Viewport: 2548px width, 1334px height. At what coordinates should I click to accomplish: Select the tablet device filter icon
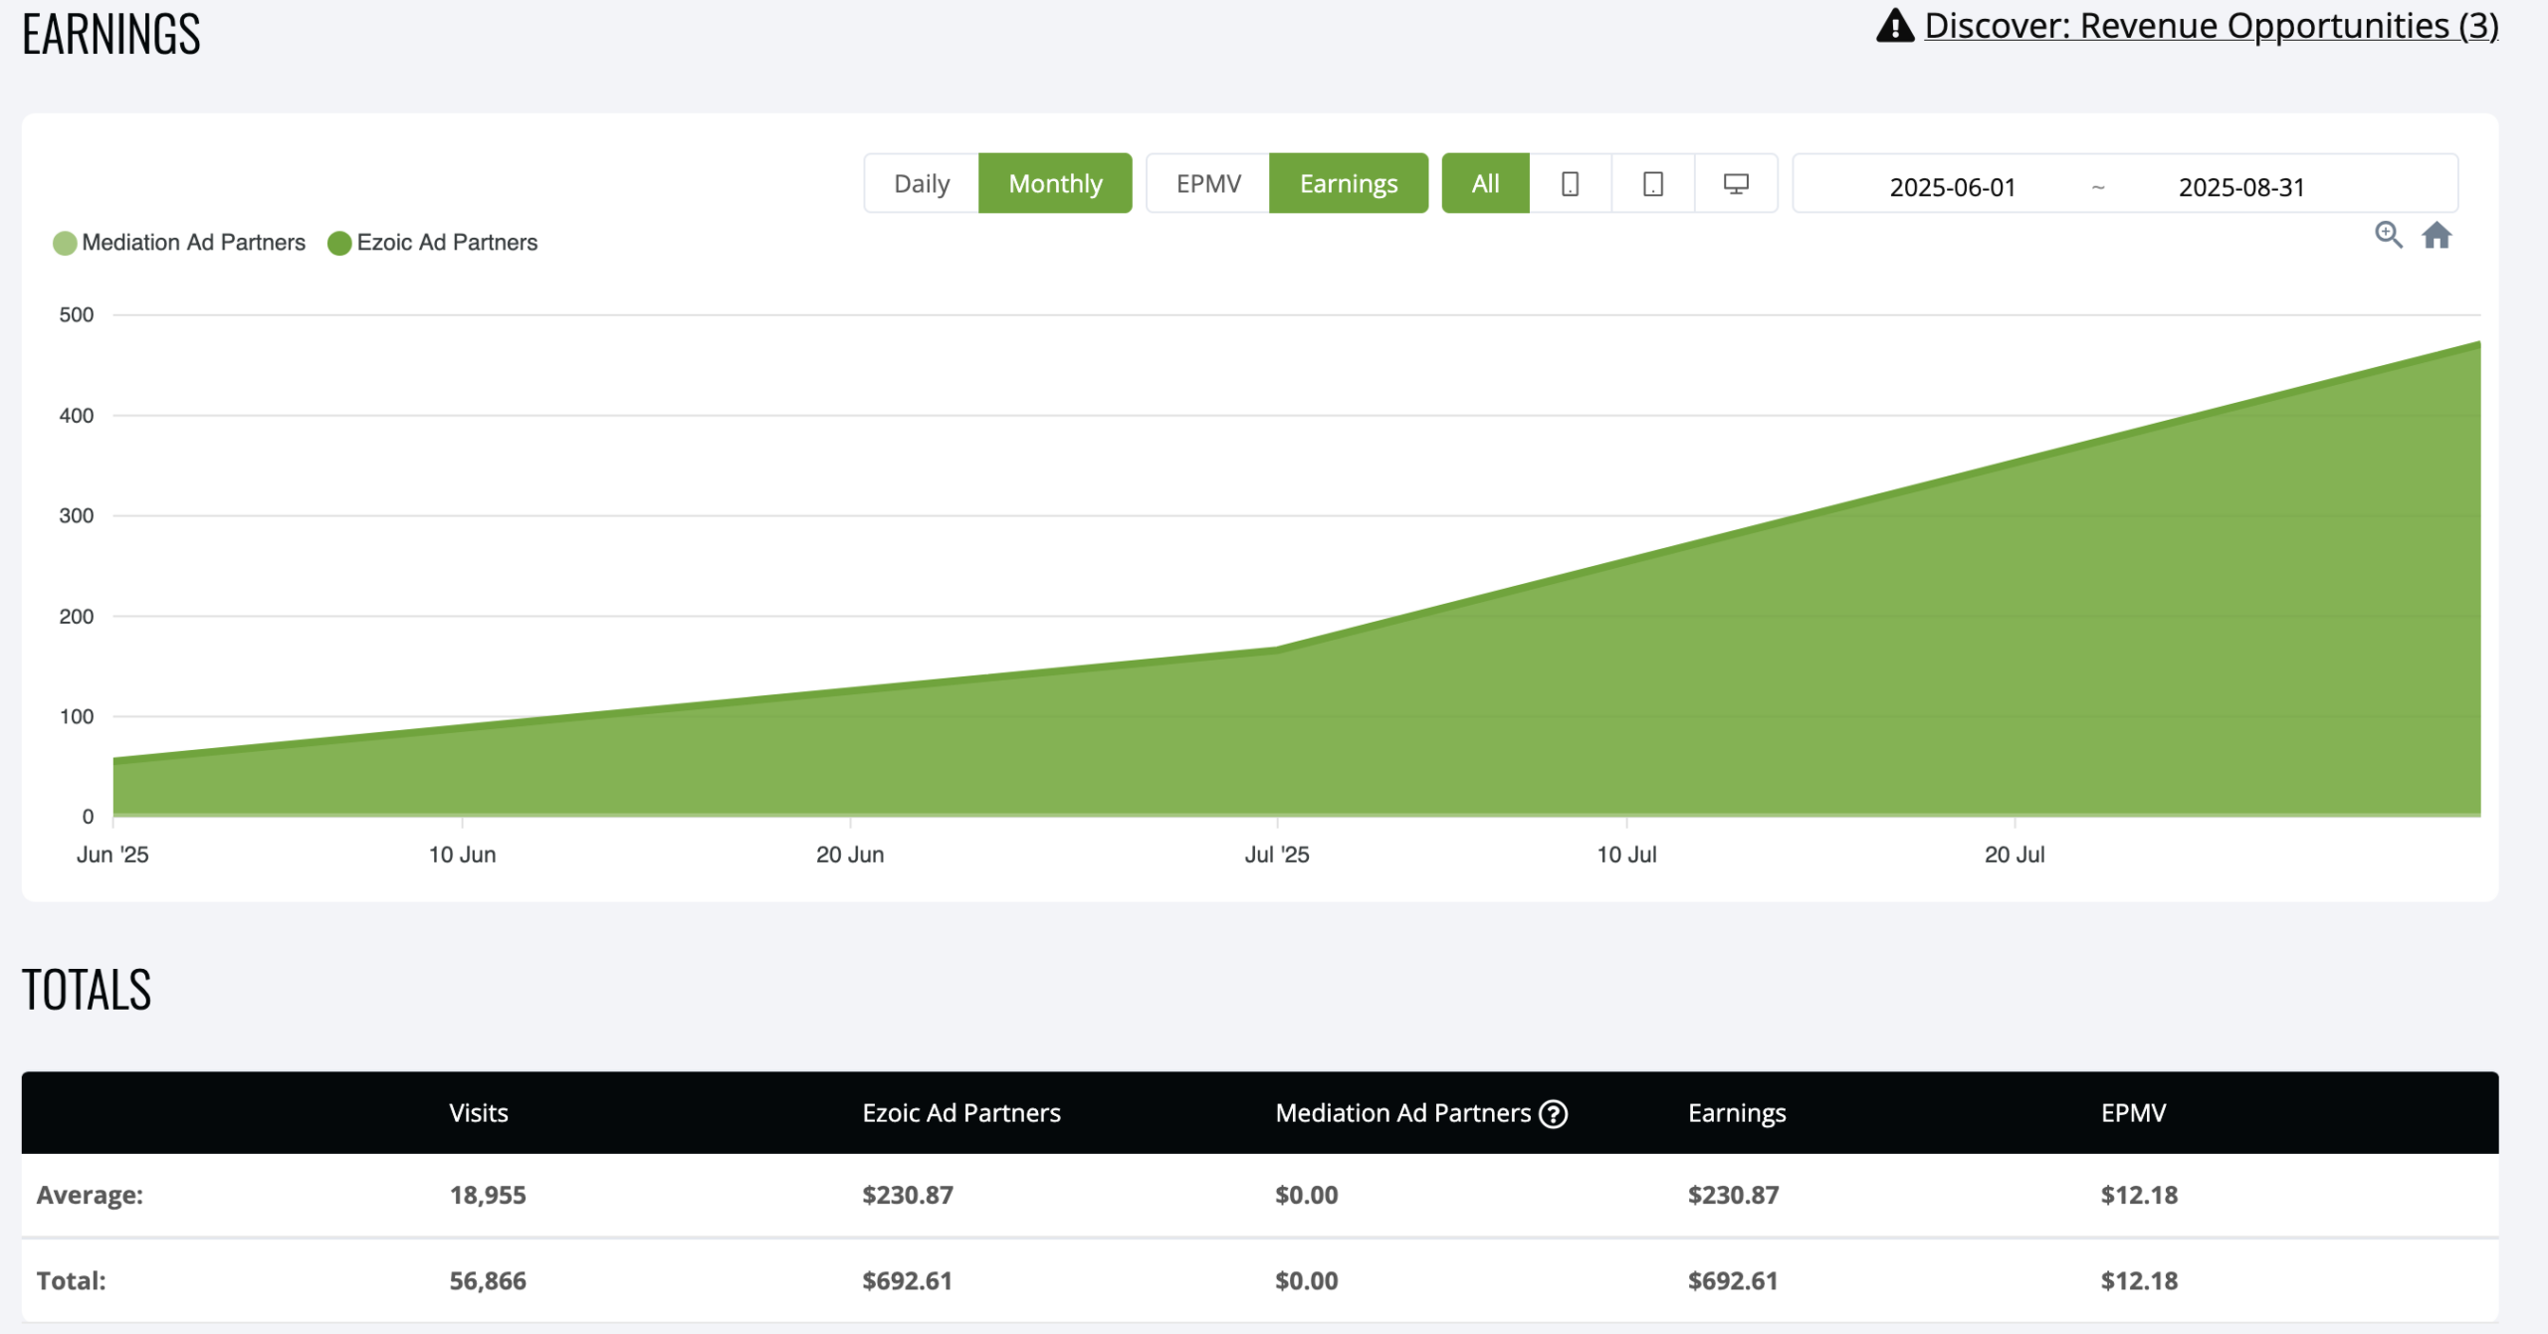(x=1652, y=184)
